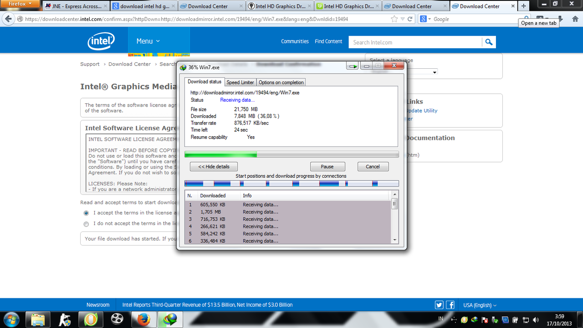Select connection row with 1,705 MB
The height and width of the screenshot is (328, 583).
[x=288, y=212]
